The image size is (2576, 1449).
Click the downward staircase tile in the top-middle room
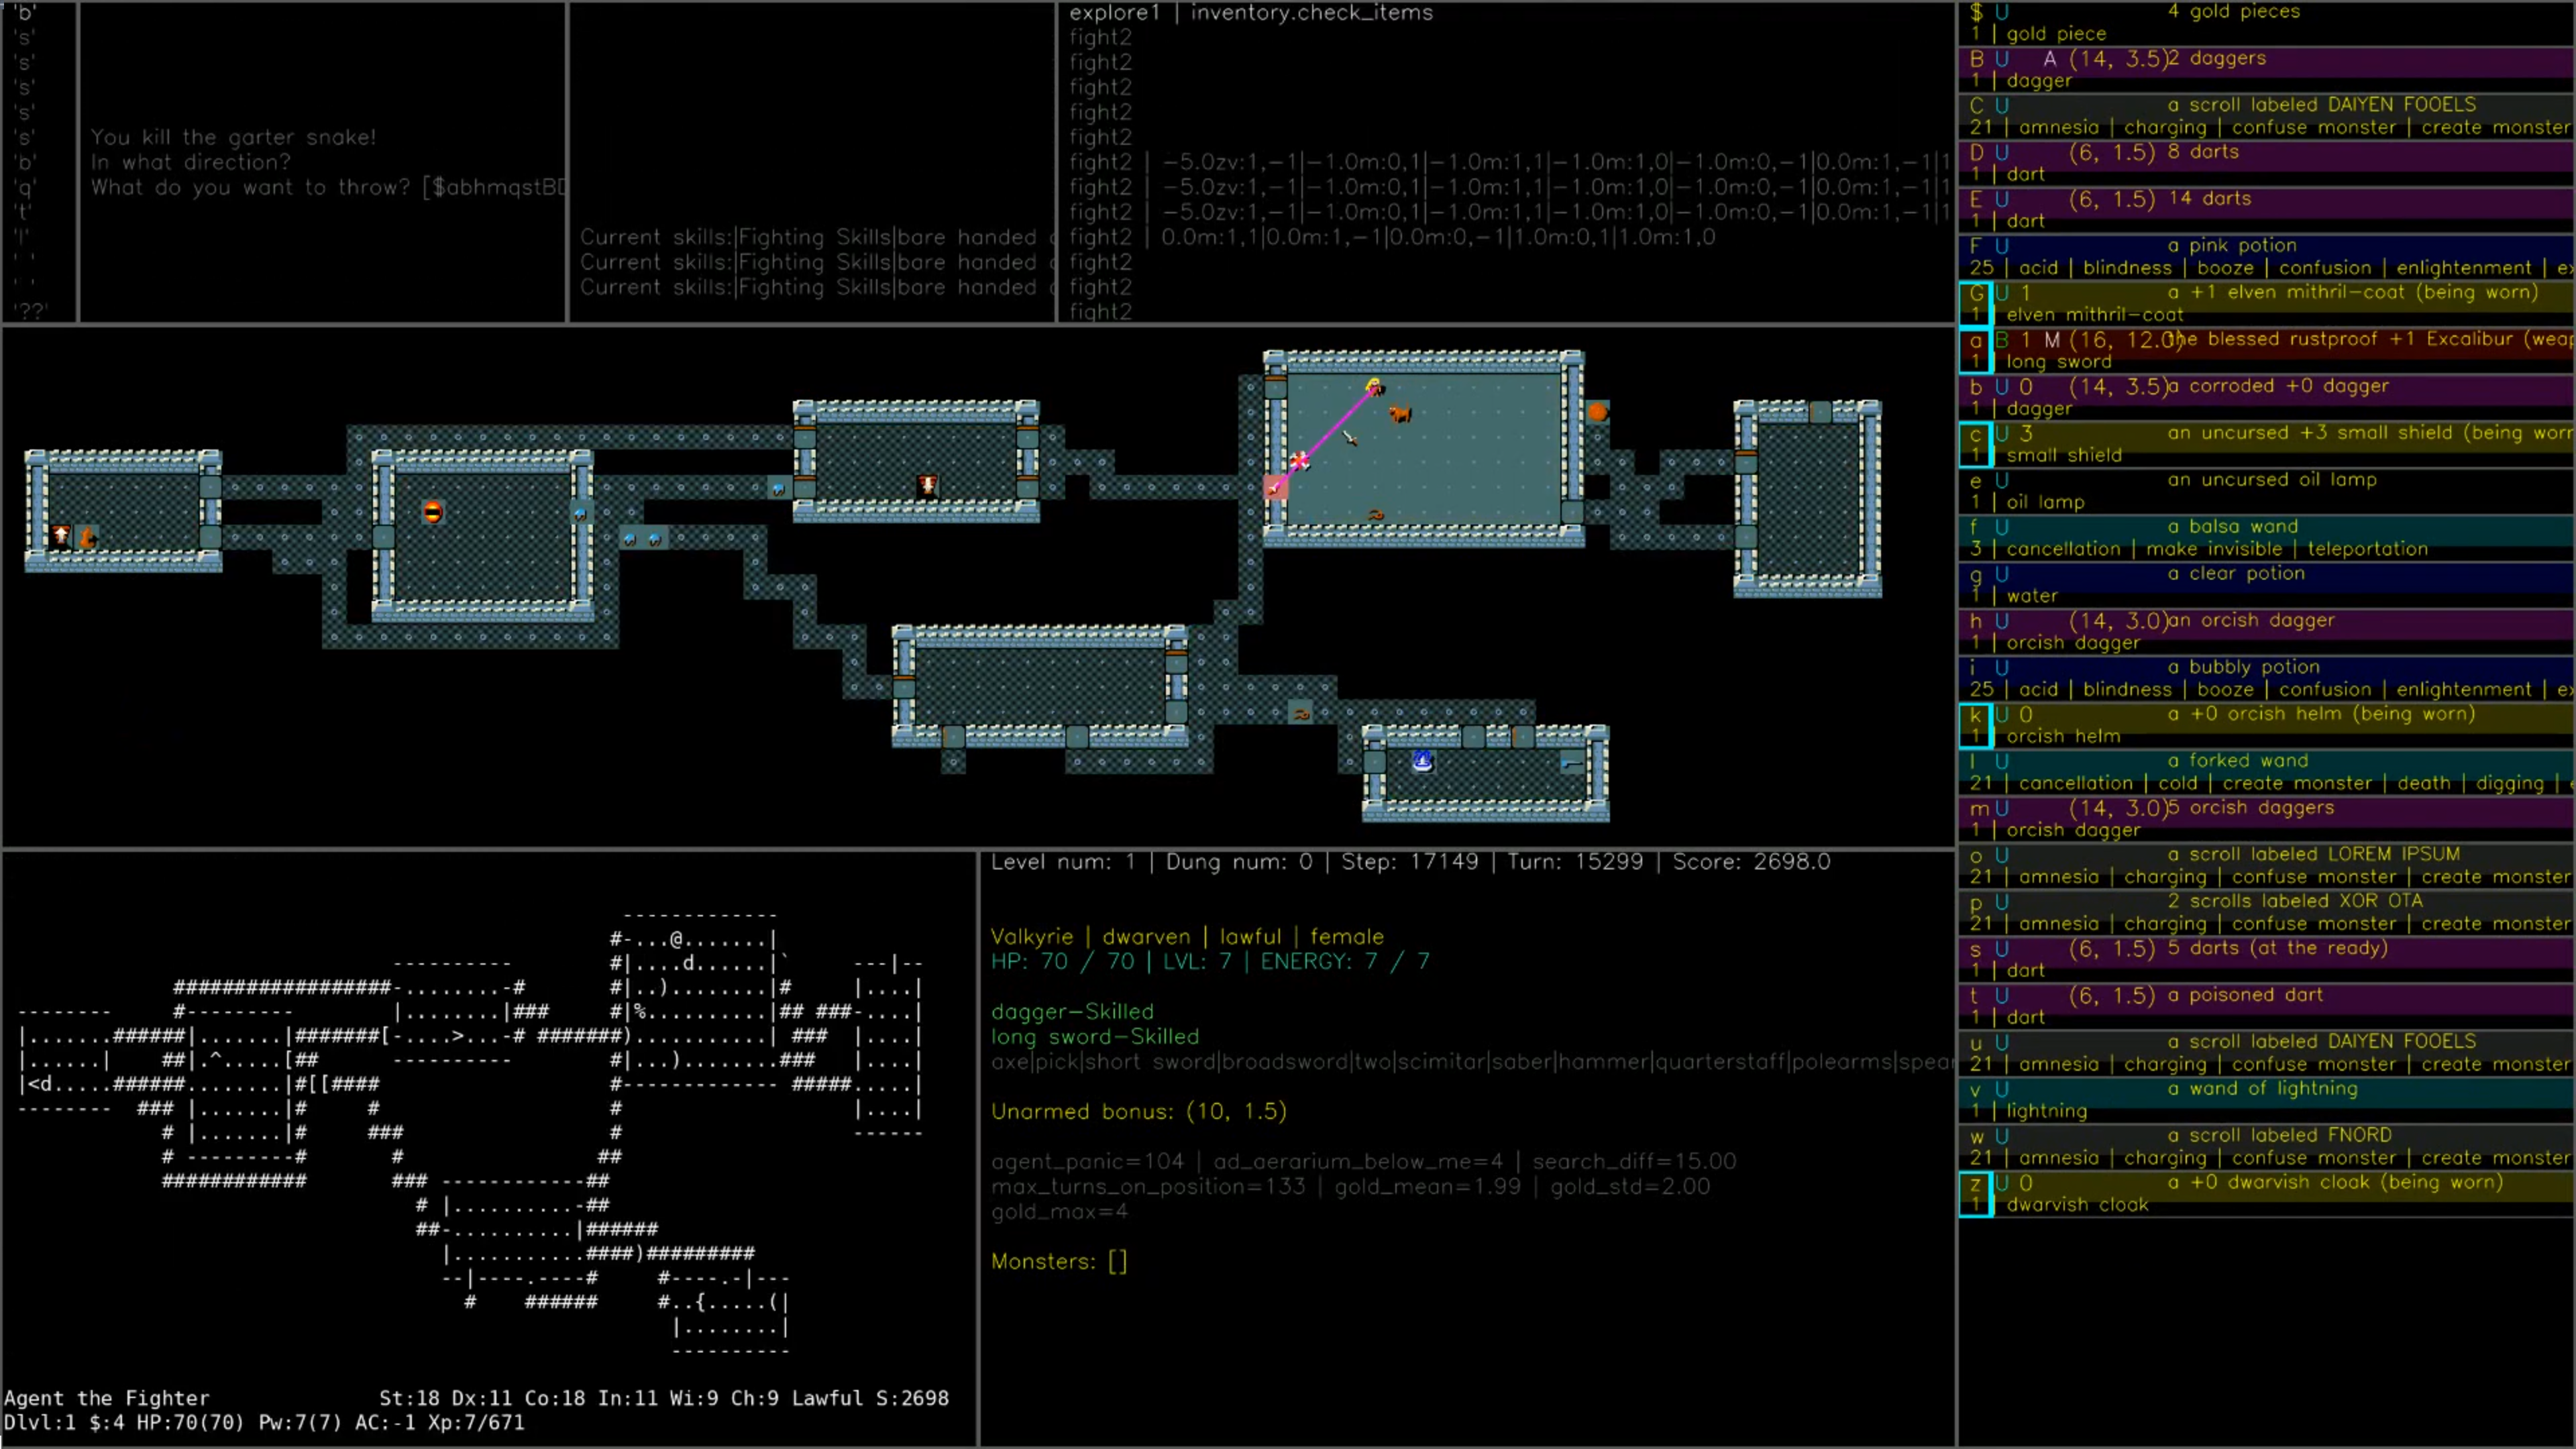(928, 486)
